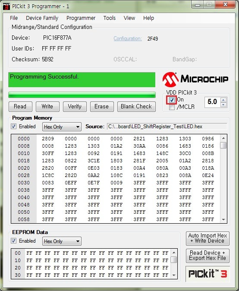The height and width of the screenshot is (291, 239).
Task: Click the User IDs value FF FF FF FF
Action: pyautogui.click(x=57, y=49)
